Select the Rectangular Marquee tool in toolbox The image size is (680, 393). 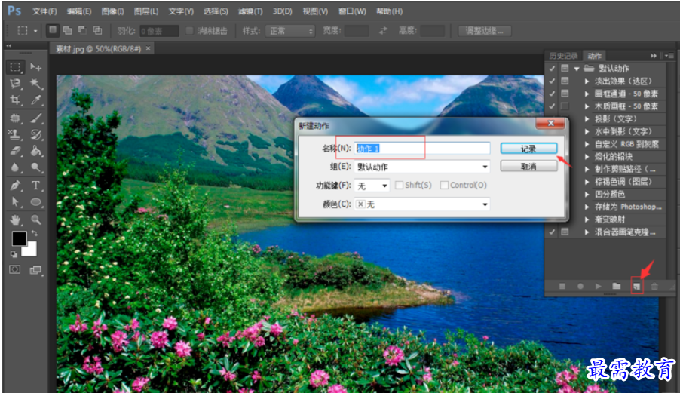pyautogui.click(x=15, y=67)
